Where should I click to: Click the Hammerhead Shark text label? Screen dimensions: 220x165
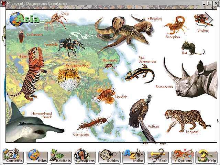[42, 115]
